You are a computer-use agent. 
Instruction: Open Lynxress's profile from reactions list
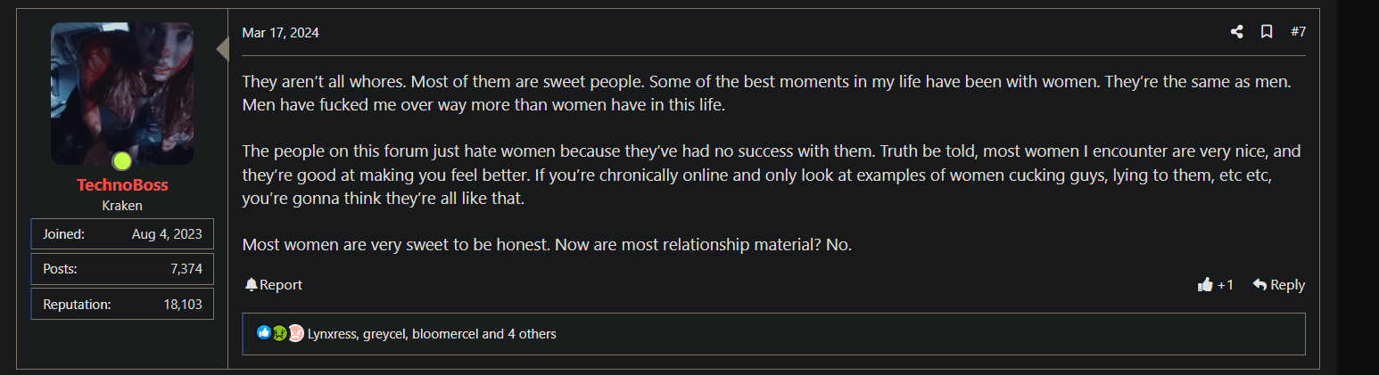331,334
